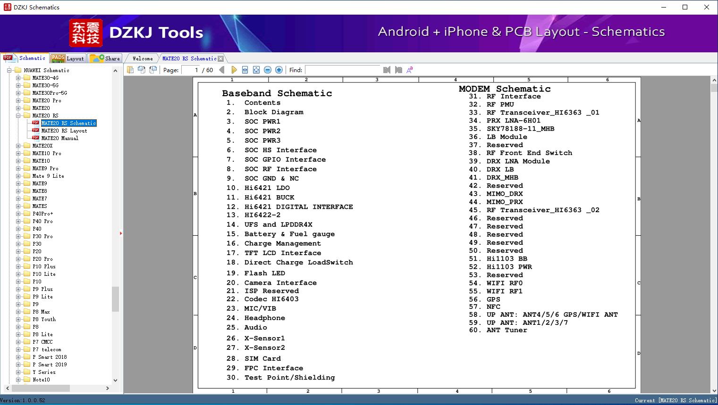Click tree horizontal scroll right arrow

108,388
